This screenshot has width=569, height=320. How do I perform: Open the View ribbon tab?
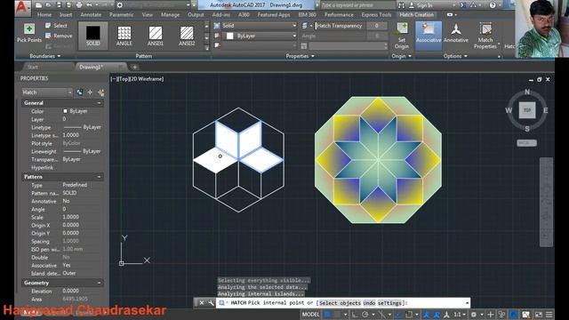[x=147, y=14]
